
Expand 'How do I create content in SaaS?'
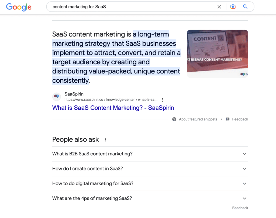(150, 169)
